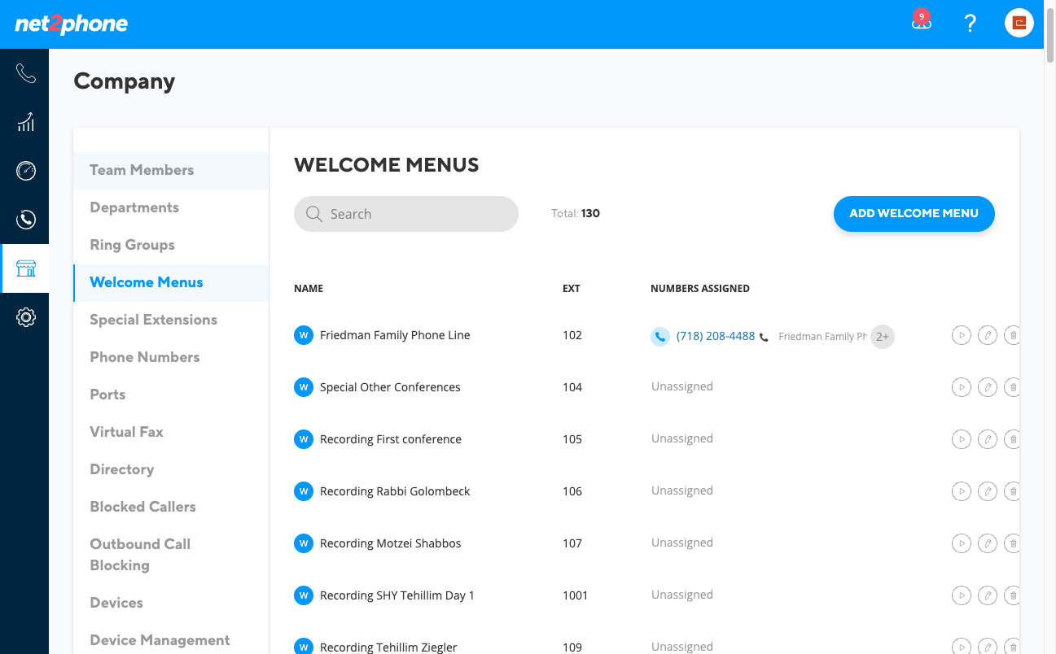1056x654 pixels.
Task: Play greeting for Recording Rabbi Golombeck
Action: point(962,491)
